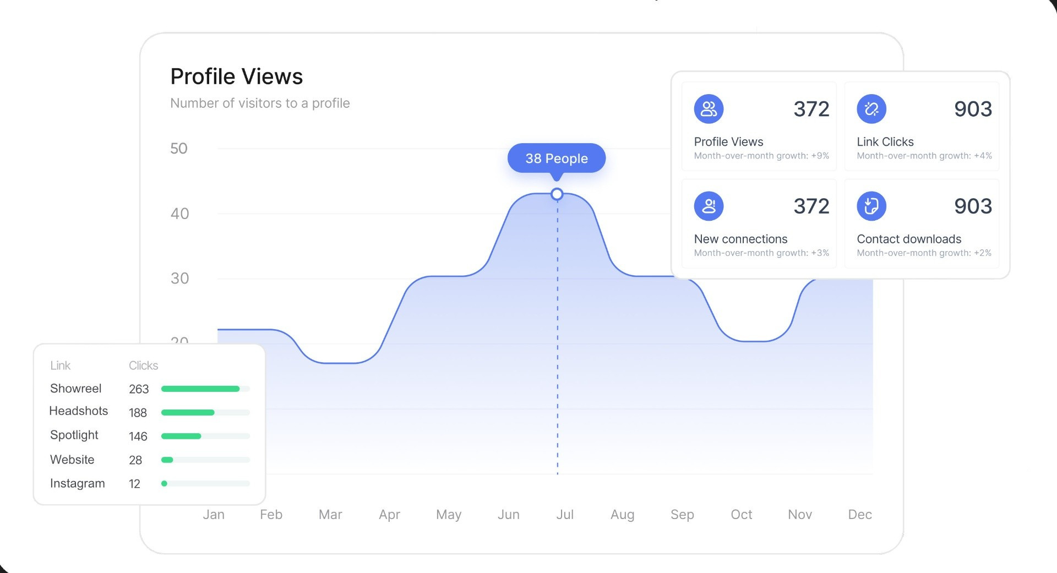The width and height of the screenshot is (1057, 573).
Task: Click the Contact downloads icon
Action: pos(871,206)
